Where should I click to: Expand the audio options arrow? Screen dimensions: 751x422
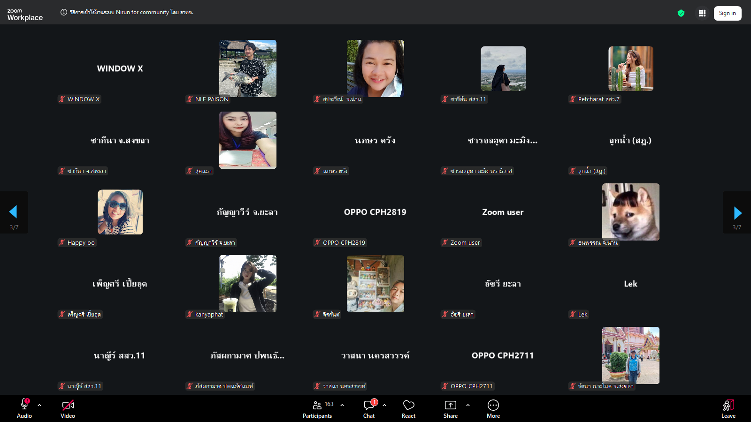coord(39,405)
